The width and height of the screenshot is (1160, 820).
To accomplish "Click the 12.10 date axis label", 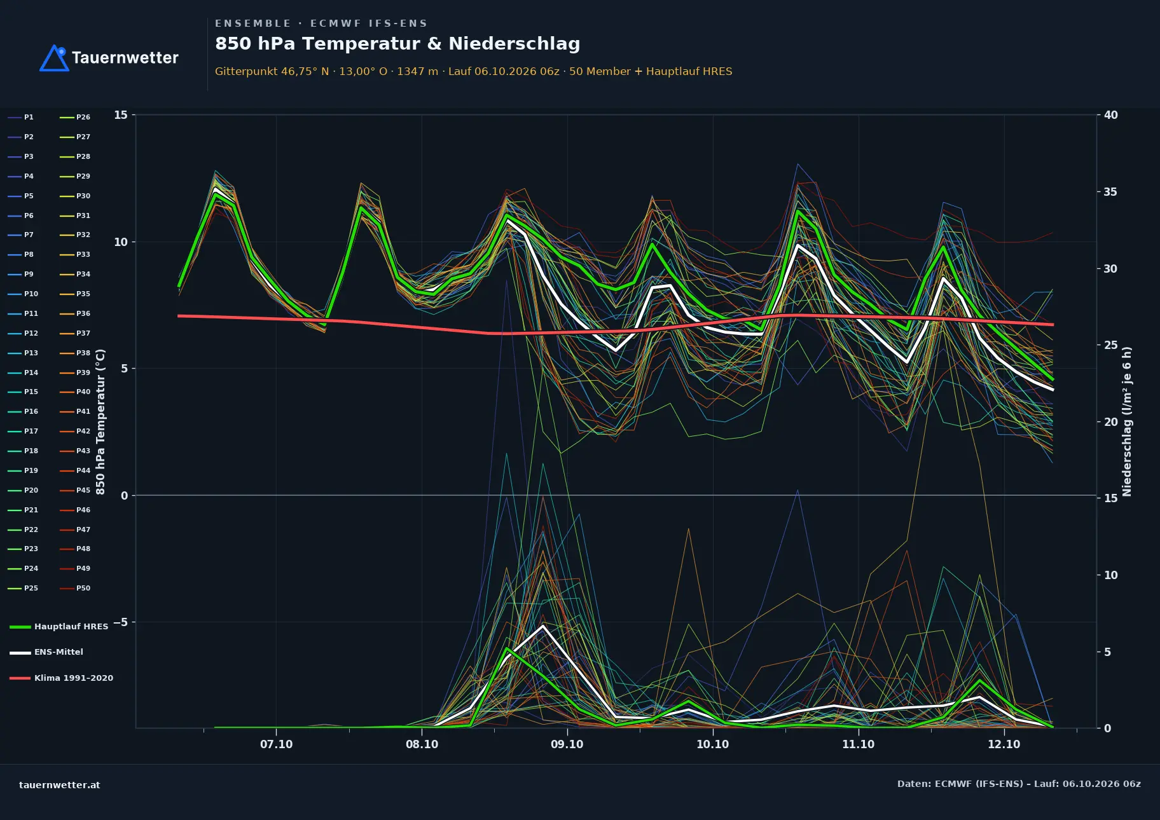I will [1004, 744].
